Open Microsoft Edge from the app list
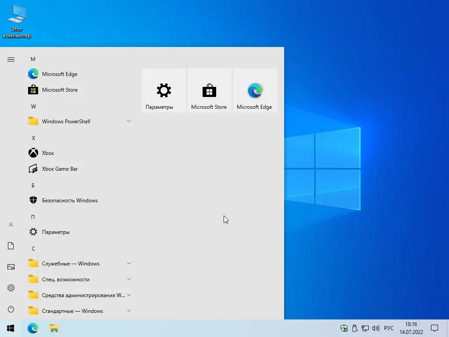The image size is (449, 337). pos(80,74)
